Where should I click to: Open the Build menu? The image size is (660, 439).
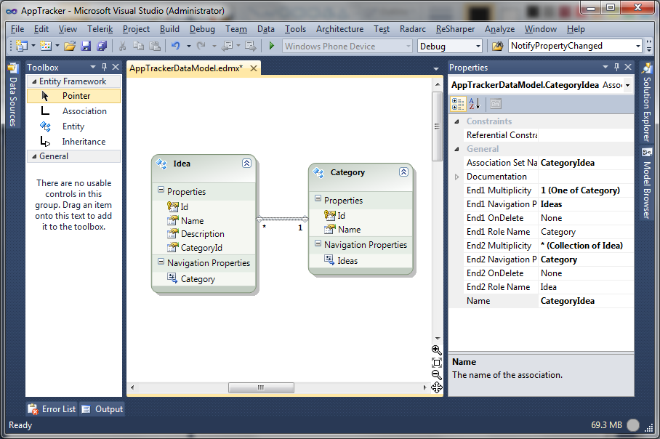pos(169,29)
